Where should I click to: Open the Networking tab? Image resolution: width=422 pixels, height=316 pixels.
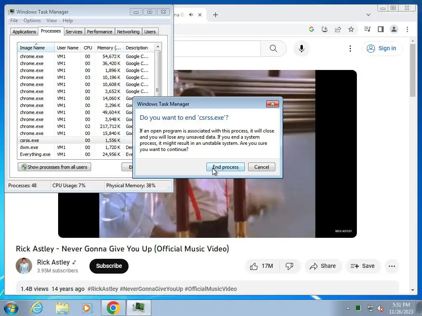128,32
